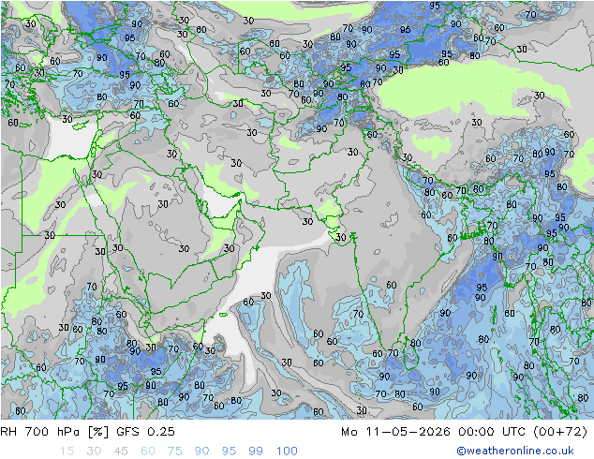Select the legend value 95 in color scale

(x=229, y=451)
